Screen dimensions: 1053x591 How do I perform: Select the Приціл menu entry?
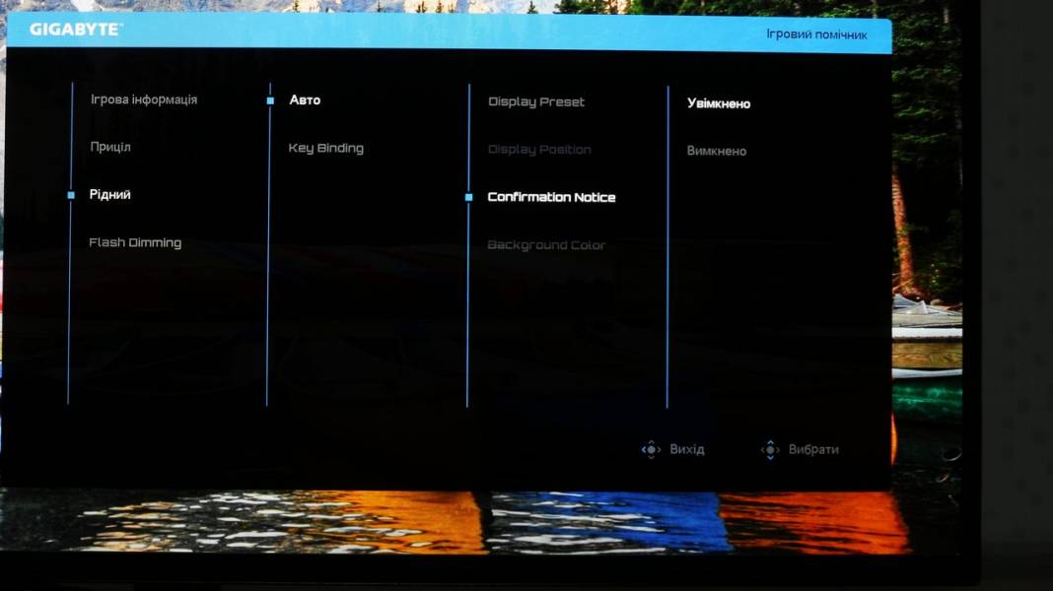click(x=110, y=147)
